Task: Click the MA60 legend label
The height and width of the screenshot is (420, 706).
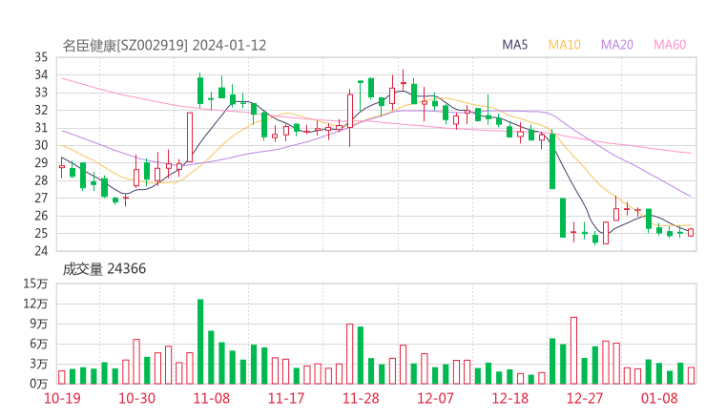Action: (670, 45)
